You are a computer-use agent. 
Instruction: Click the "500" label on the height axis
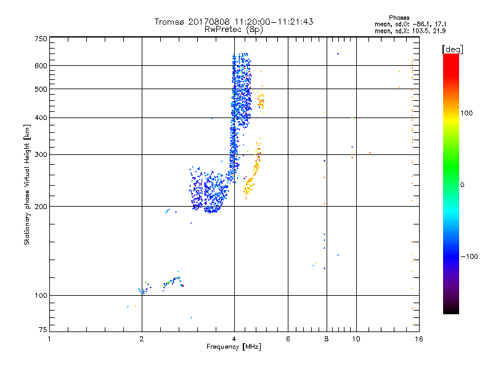(x=41, y=89)
